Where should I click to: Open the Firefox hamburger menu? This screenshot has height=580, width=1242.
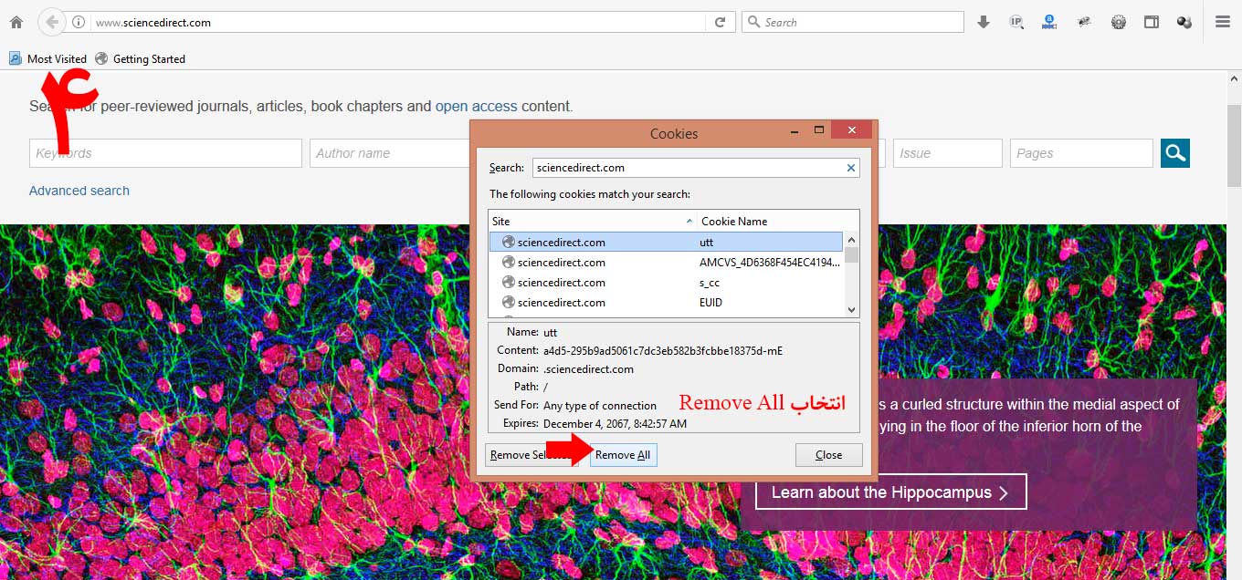[1223, 22]
